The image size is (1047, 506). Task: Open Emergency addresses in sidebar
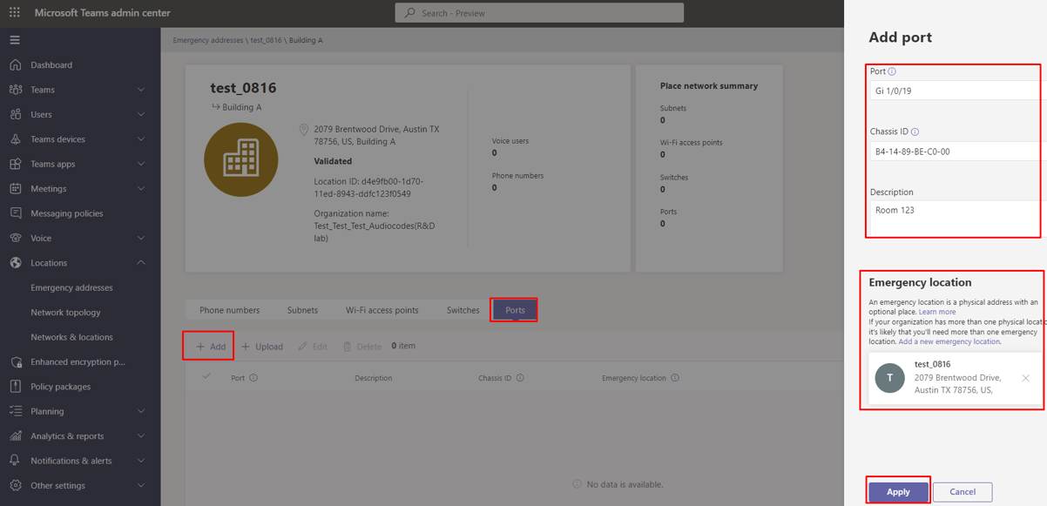(71, 287)
